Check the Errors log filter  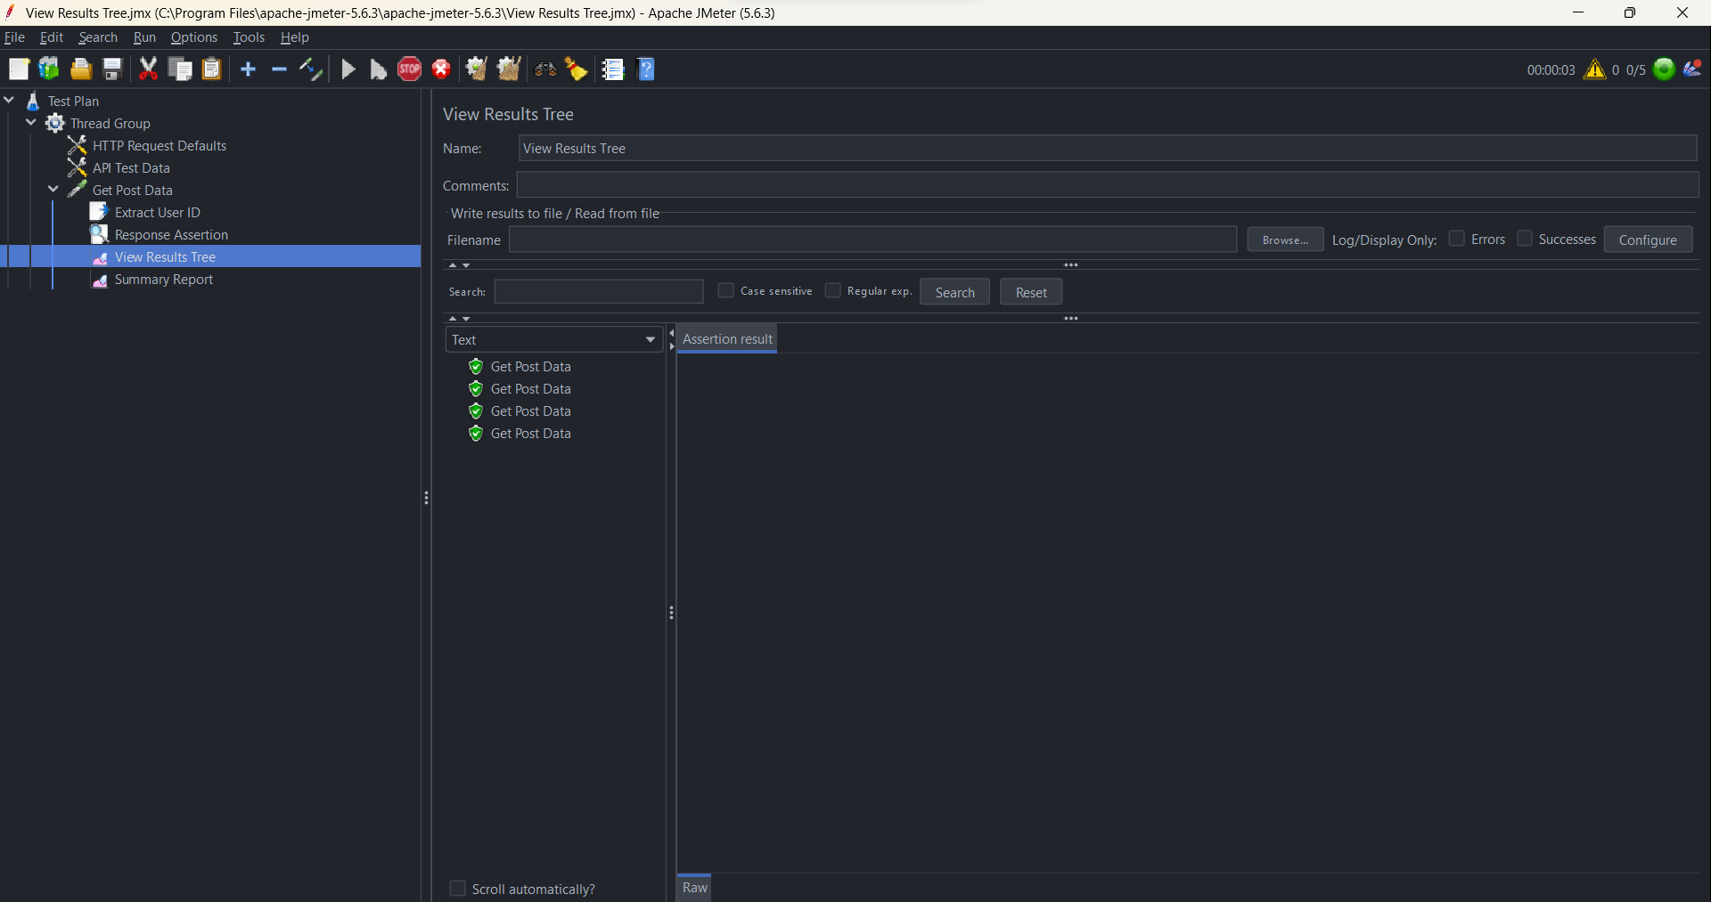[1456, 239]
